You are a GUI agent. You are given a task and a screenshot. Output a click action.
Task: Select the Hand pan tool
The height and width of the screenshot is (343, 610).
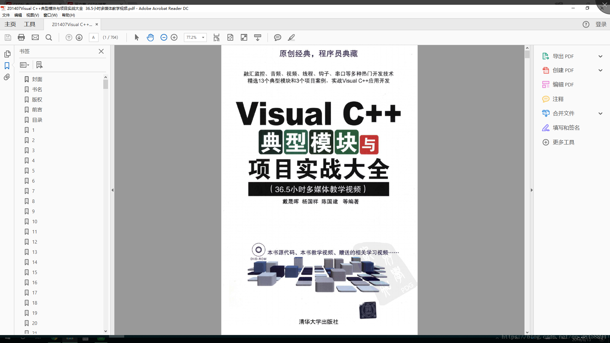pos(150,37)
